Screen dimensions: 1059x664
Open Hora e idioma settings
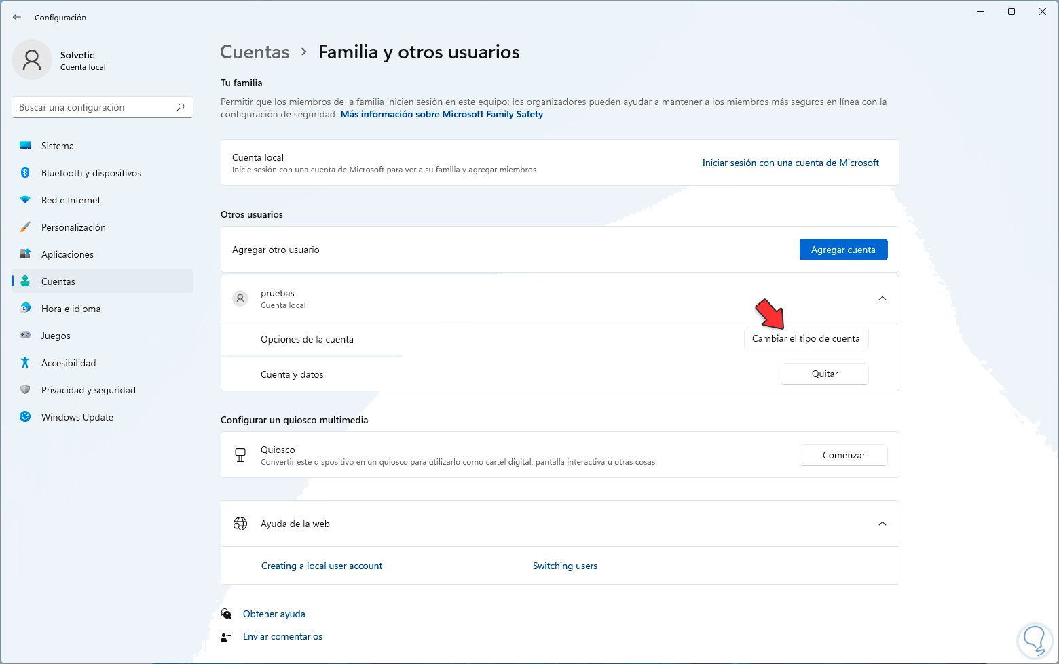[x=71, y=309]
